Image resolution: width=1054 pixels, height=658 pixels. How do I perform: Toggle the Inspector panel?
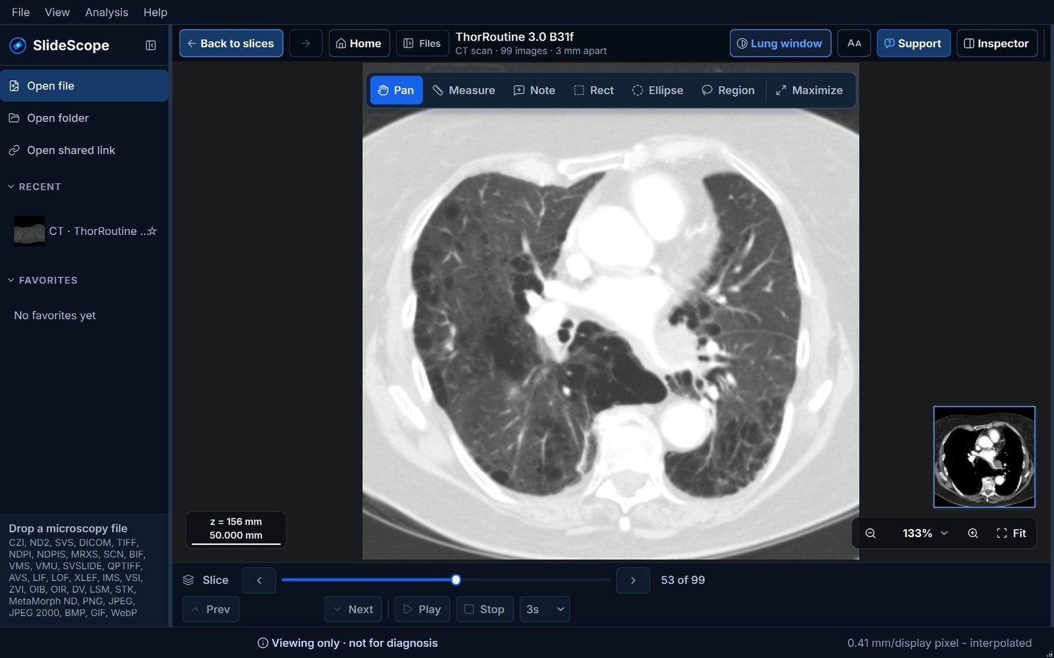point(997,43)
